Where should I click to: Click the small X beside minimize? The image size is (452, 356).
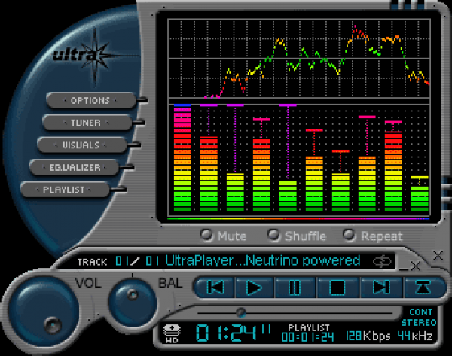416,266
